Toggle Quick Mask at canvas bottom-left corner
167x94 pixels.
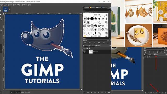pos(4,90)
